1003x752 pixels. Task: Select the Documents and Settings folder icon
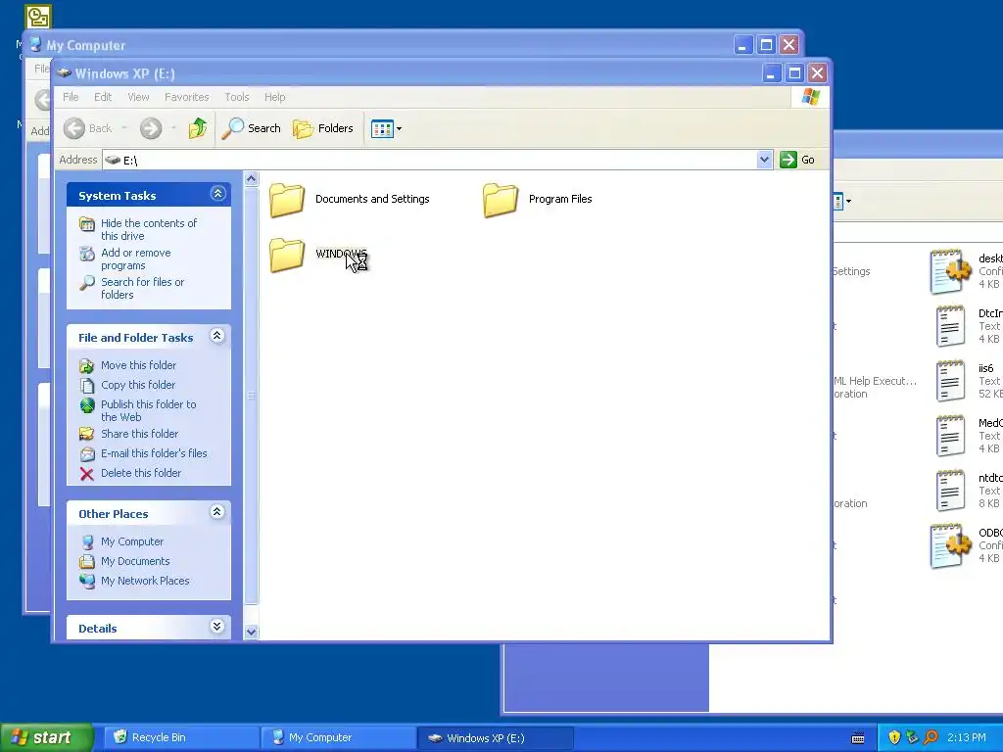click(287, 200)
